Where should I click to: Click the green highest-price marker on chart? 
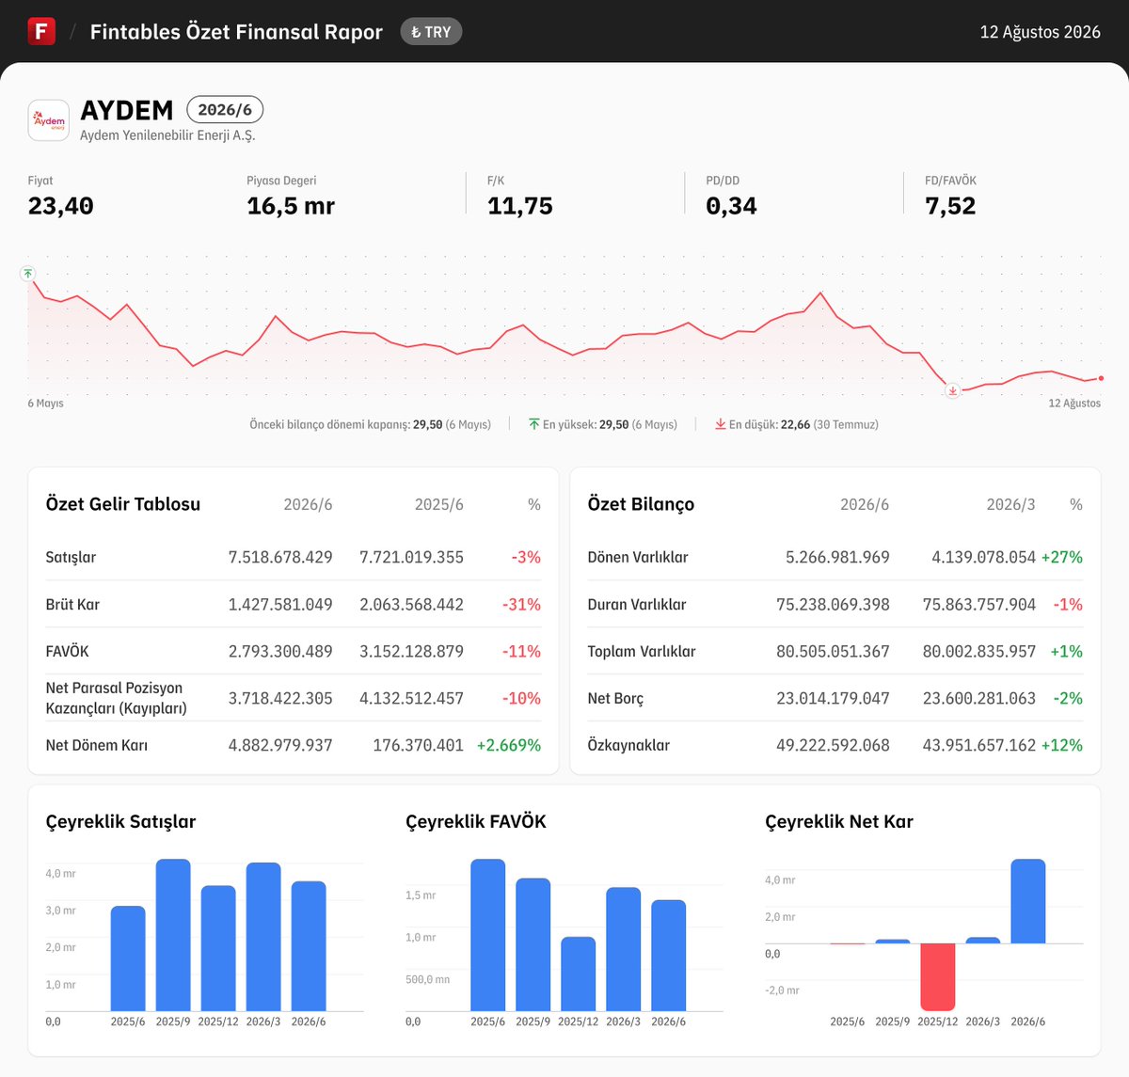pyautogui.click(x=28, y=274)
